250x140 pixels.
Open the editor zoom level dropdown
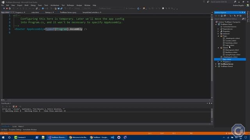tap(8, 100)
